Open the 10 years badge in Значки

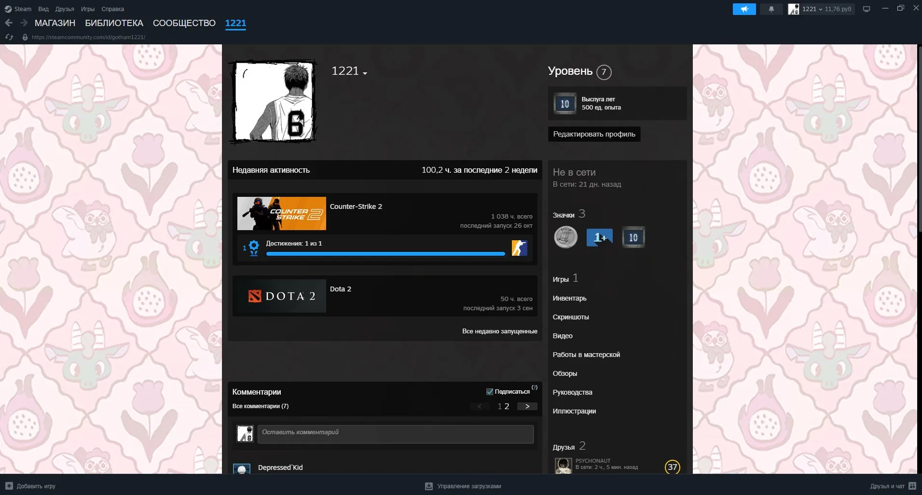[x=633, y=237]
